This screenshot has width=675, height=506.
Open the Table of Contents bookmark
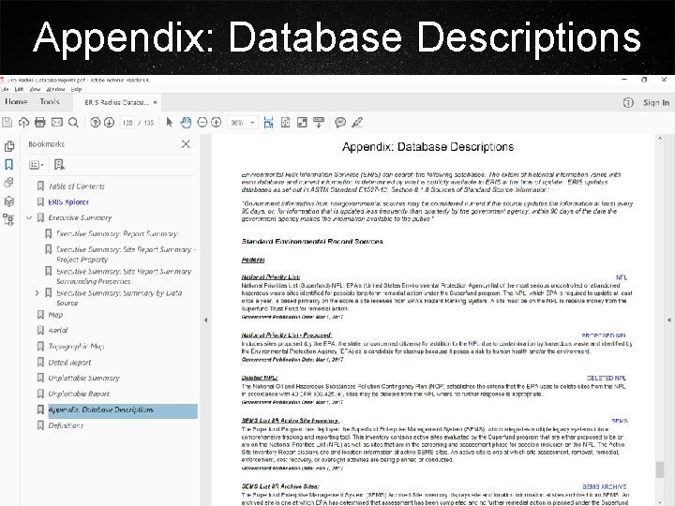click(76, 186)
